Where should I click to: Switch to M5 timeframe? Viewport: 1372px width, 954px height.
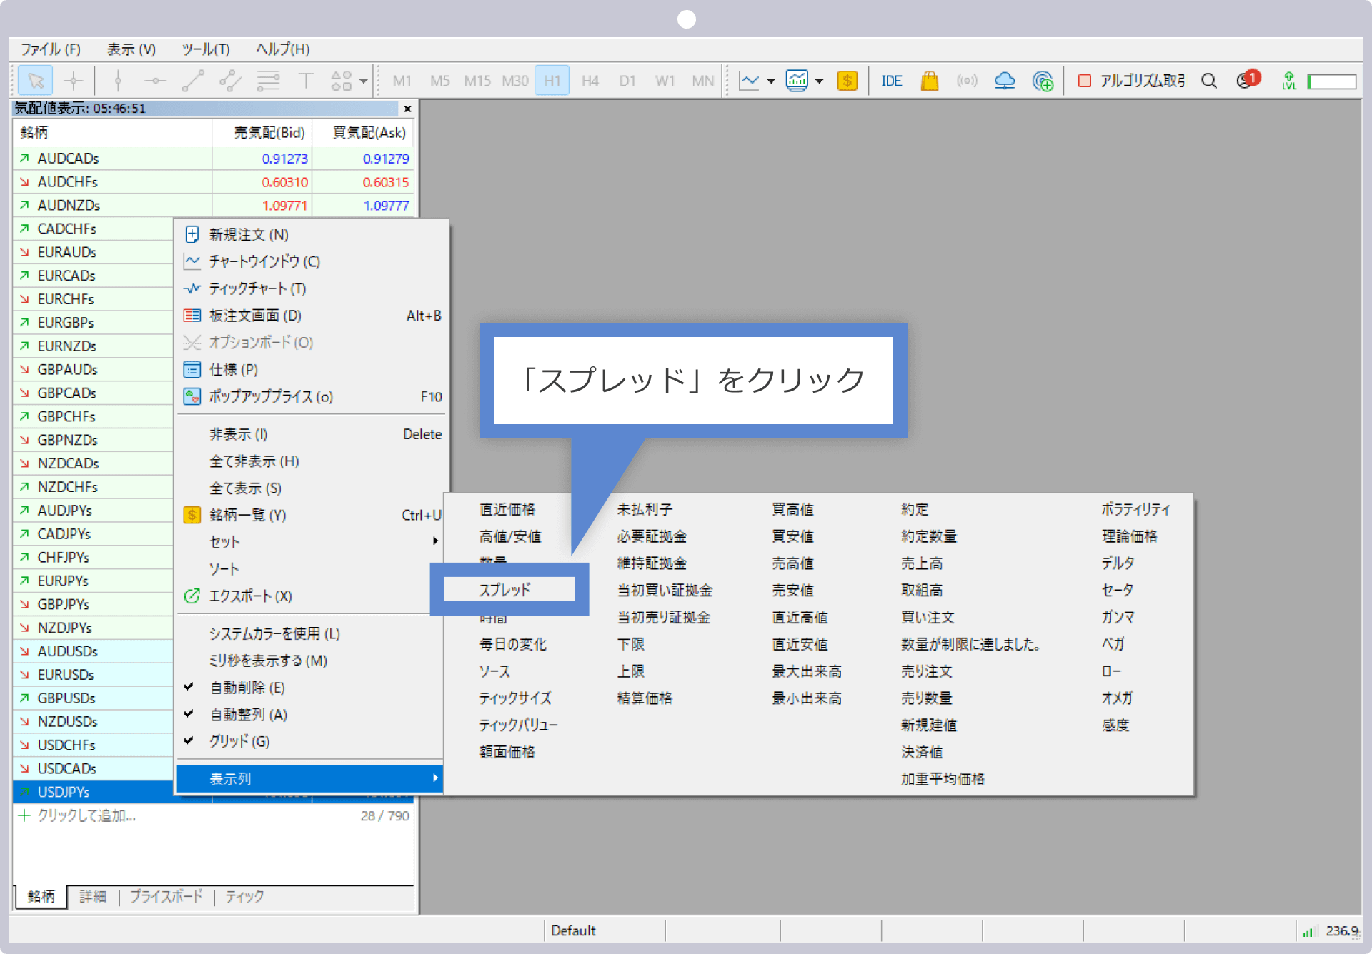point(439,81)
